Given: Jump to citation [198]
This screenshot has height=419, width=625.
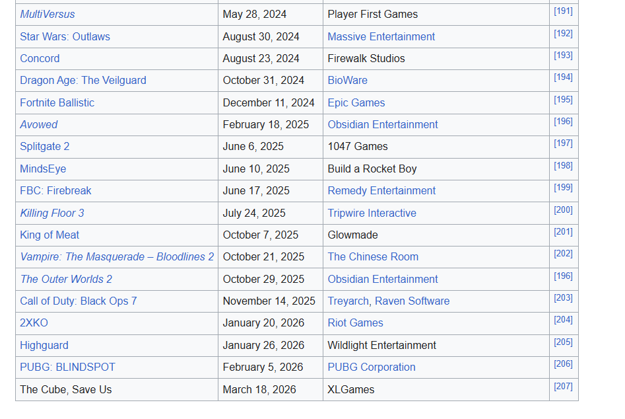Looking at the screenshot, I should pyautogui.click(x=563, y=166).
